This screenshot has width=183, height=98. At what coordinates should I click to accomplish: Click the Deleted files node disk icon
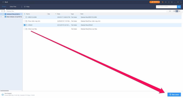click(5, 14)
